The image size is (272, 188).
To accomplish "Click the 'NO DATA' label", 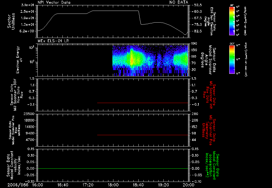I will tap(179, 2).
